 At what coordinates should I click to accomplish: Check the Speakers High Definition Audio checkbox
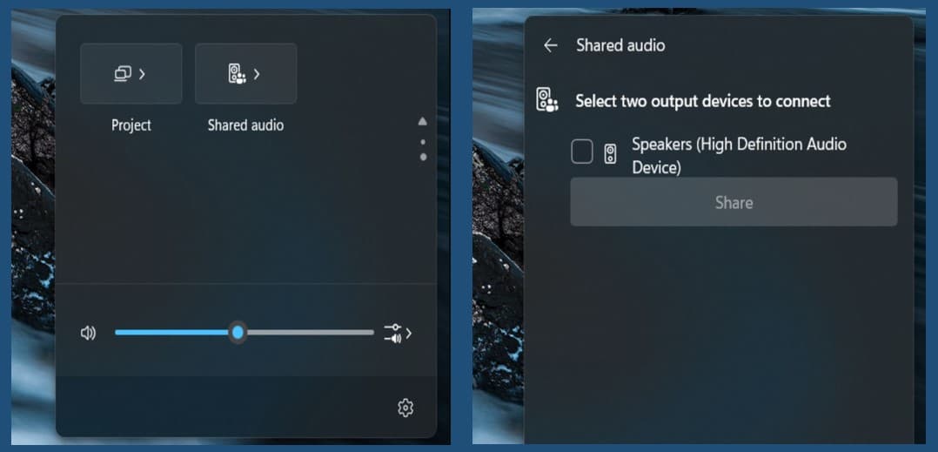click(582, 152)
